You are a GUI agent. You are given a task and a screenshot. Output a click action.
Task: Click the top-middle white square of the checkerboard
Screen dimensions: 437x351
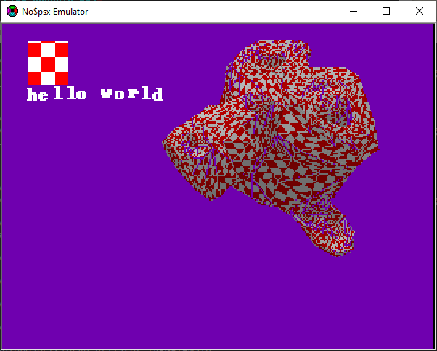[x=48, y=49]
